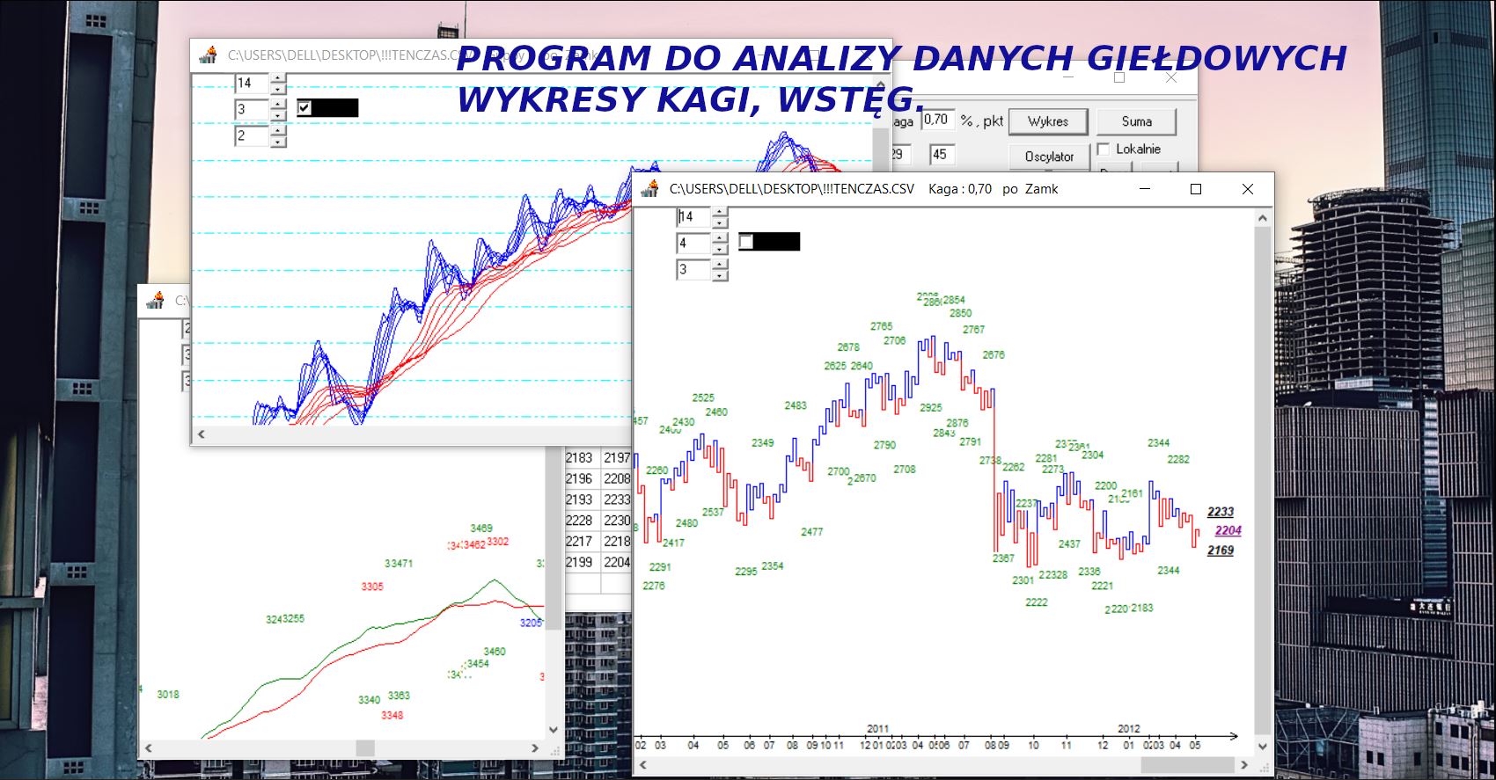Click scroll-down arrow in Kagi chart window
The width and height of the screenshot is (1496, 780).
point(1263,747)
